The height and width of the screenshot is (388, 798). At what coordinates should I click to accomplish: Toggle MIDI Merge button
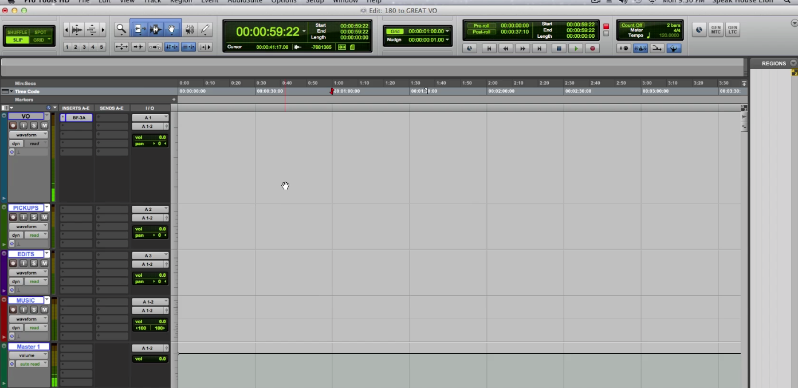point(657,49)
